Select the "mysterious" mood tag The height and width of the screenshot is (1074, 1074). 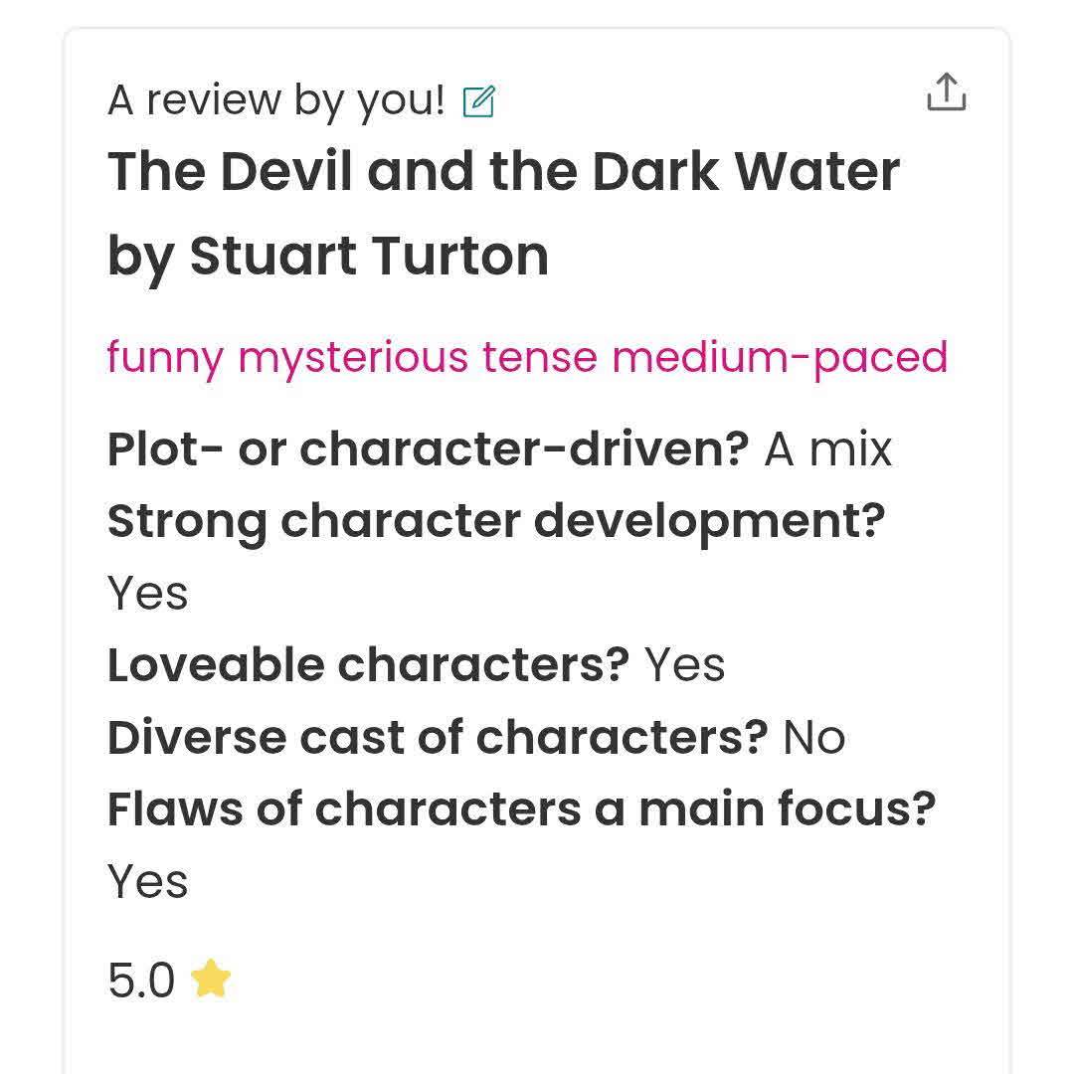tap(353, 359)
